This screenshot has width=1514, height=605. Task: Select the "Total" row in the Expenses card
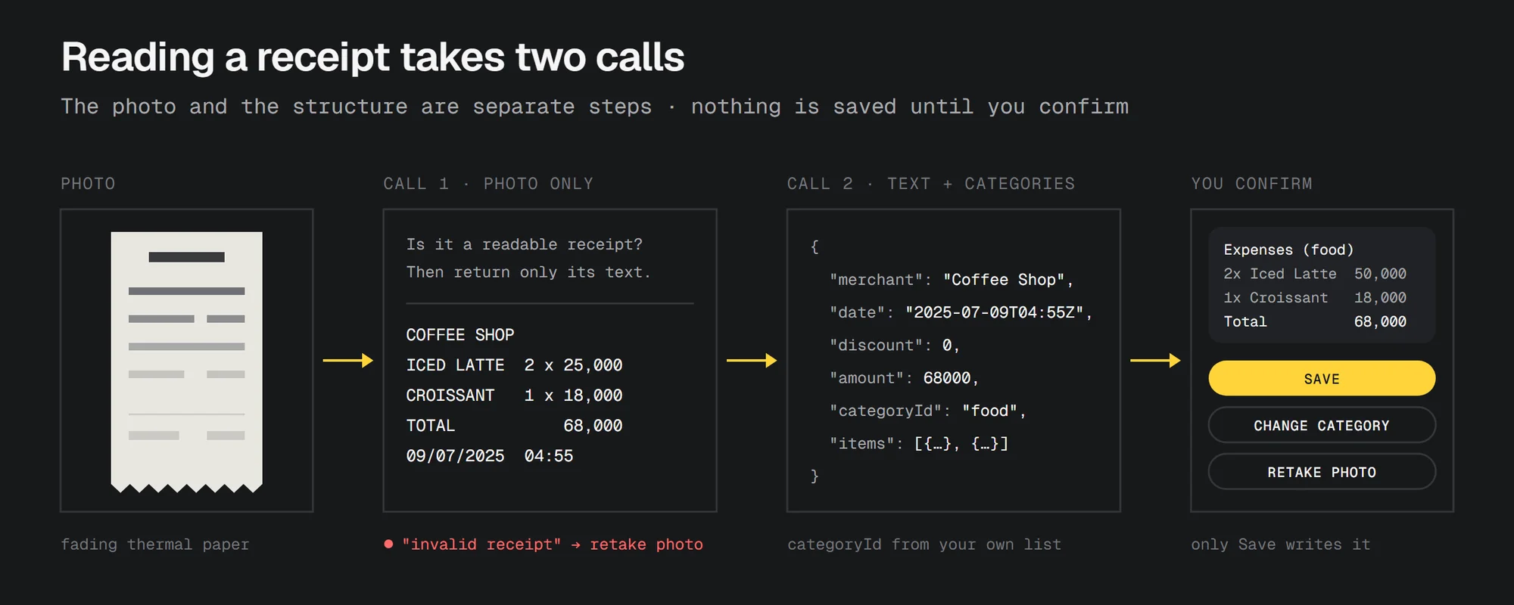click(x=1315, y=322)
